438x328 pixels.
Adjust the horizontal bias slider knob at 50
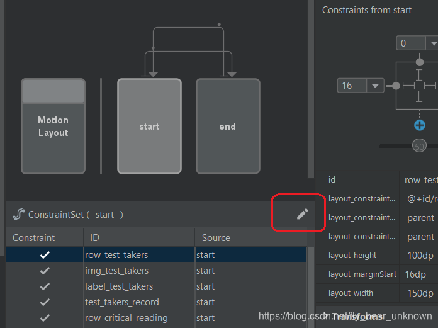(x=419, y=146)
